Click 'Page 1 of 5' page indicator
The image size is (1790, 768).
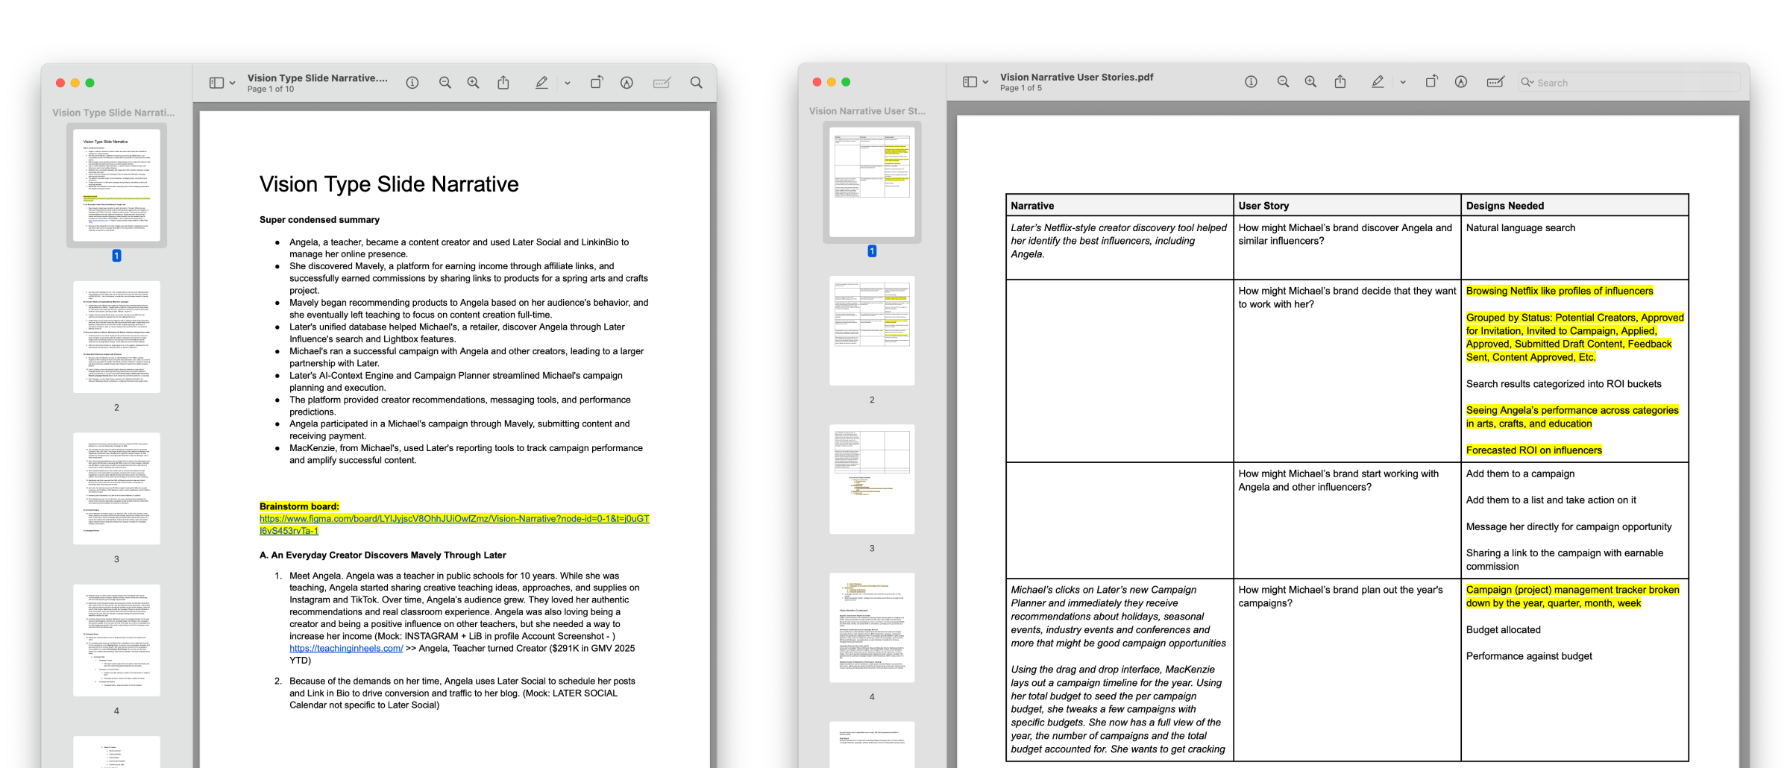[1020, 88]
